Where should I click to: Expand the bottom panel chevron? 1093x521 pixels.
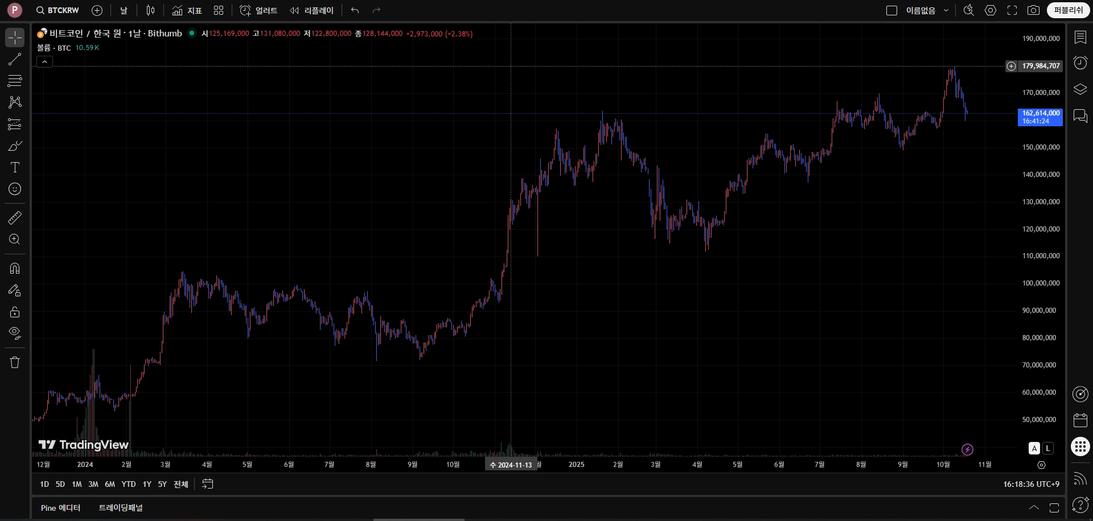click(x=1034, y=507)
